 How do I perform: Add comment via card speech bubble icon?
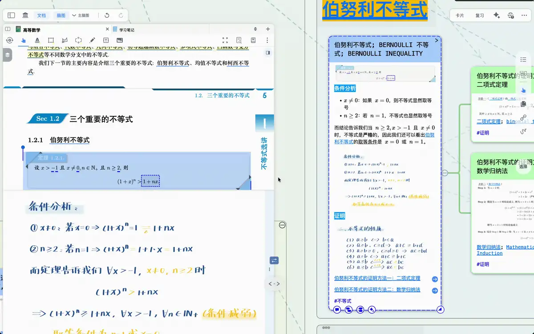click(337, 310)
